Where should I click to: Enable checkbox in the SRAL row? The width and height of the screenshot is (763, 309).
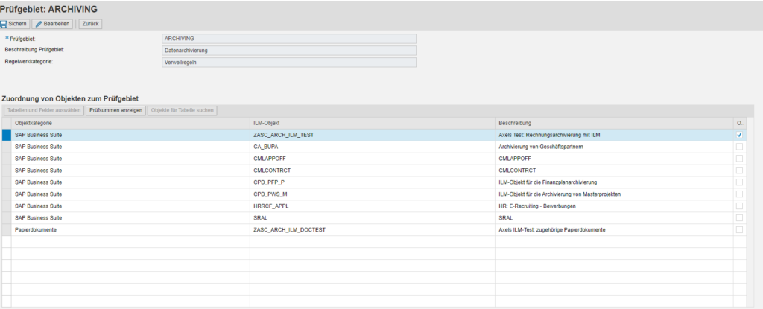pyautogui.click(x=739, y=217)
